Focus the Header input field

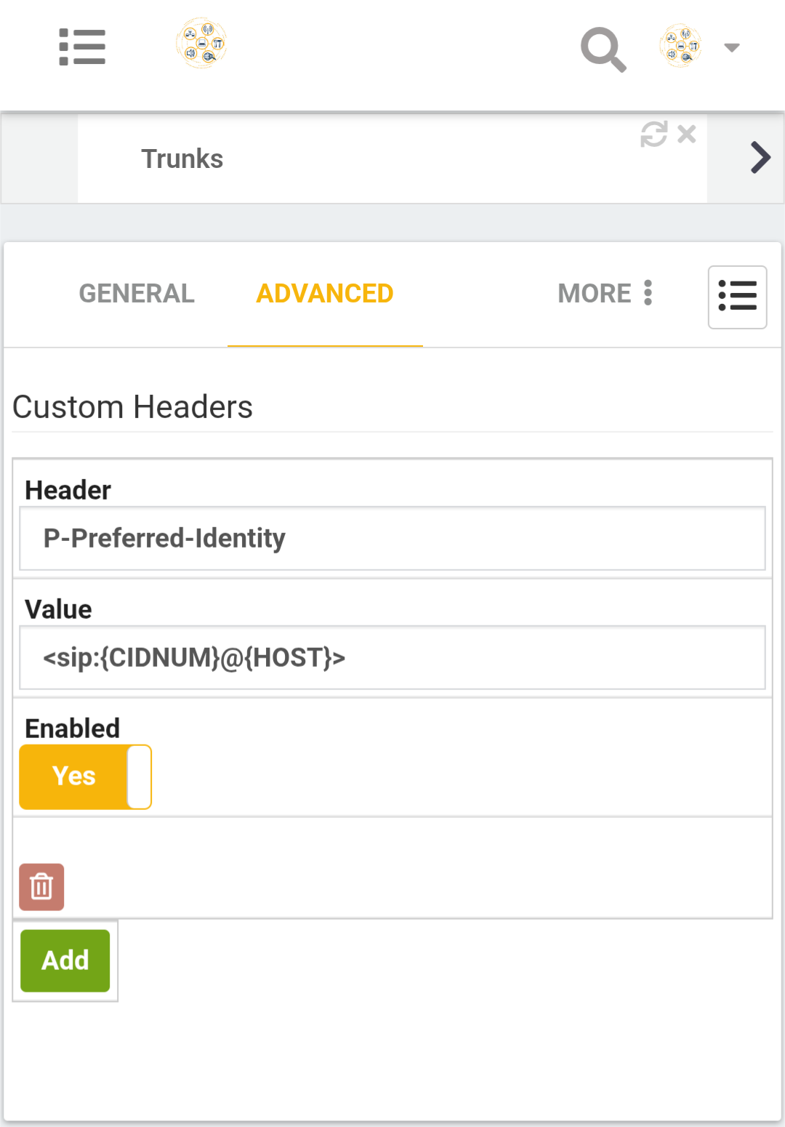392,539
